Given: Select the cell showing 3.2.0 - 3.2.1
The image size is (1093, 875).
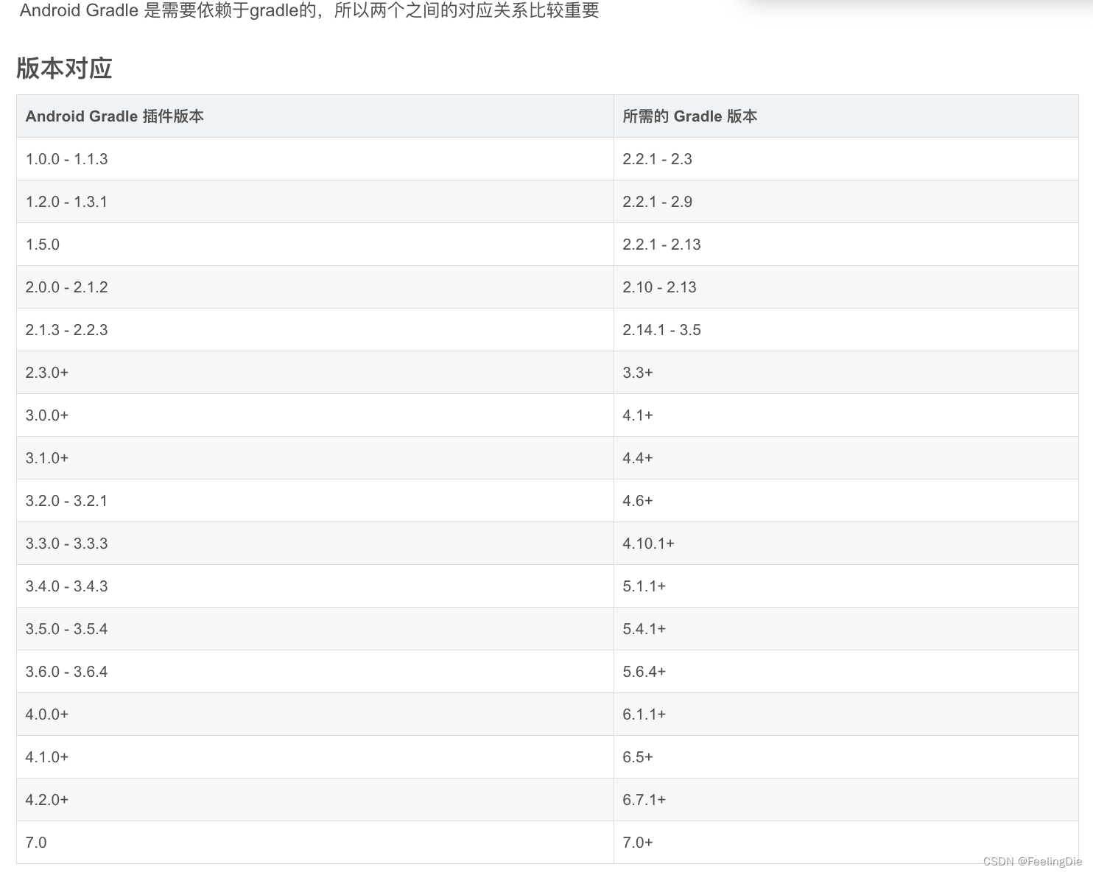Looking at the screenshot, I should point(67,500).
